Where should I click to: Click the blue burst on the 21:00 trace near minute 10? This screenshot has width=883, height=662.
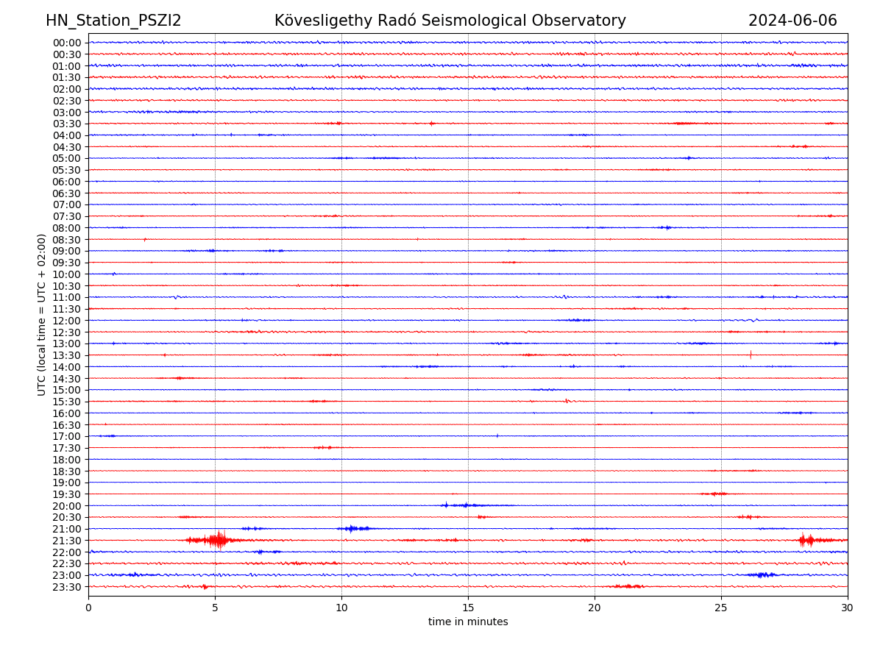353,528
